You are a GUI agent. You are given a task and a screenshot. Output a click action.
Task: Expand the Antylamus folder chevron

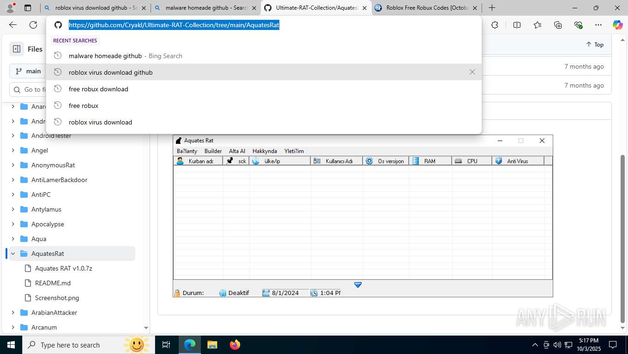[13, 209]
